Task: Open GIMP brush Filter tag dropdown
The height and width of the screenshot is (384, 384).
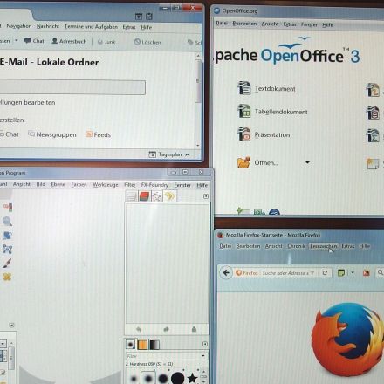Action: coord(203,356)
